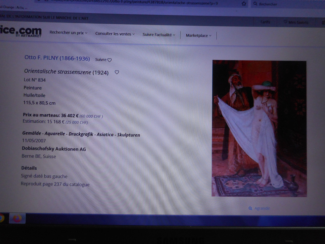Screen dimensions: 325x244
Task: Open Mes favoris link
Action: [x=296, y=22]
